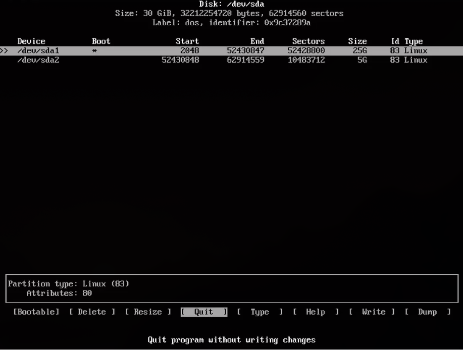Click the Attributes: 80 line
The height and width of the screenshot is (350, 463).
(x=59, y=293)
